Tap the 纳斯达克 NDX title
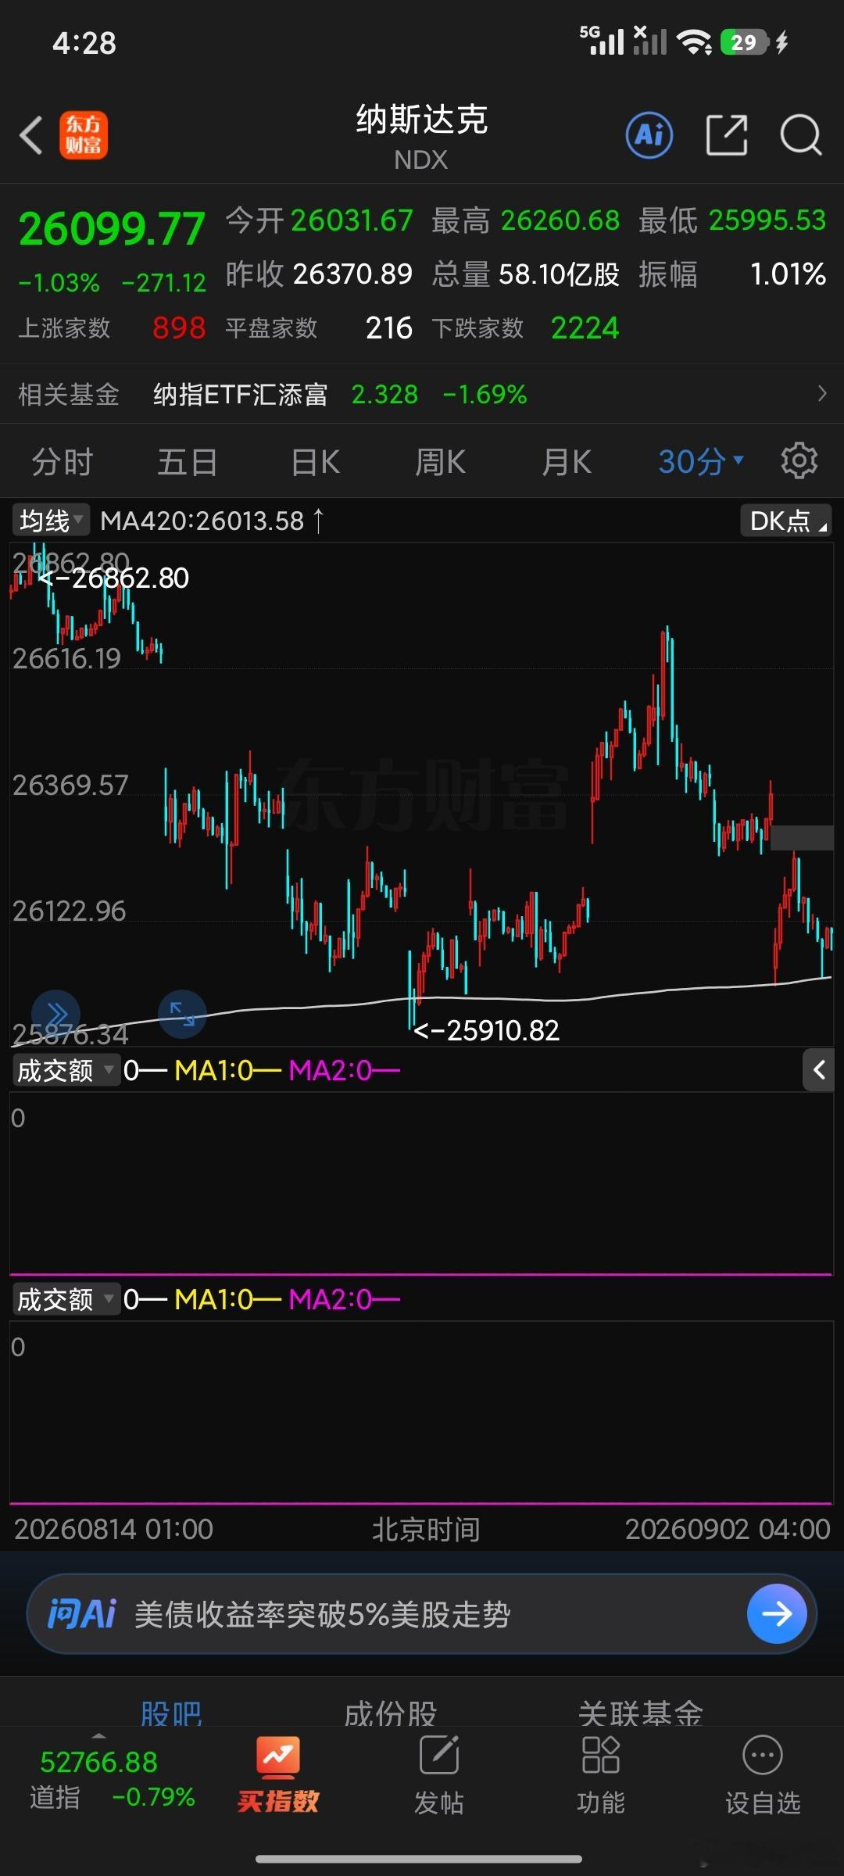The image size is (844, 1876). [422, 136]
